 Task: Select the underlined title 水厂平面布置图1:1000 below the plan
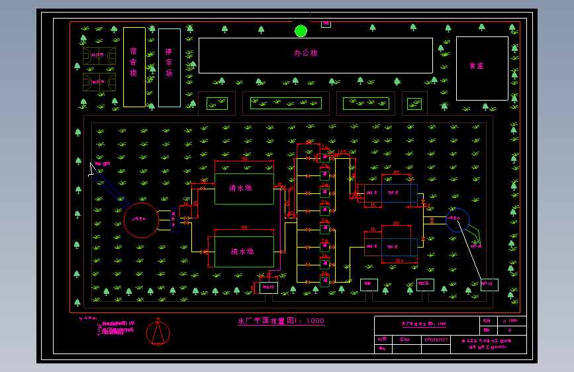(x=281, y=321)
